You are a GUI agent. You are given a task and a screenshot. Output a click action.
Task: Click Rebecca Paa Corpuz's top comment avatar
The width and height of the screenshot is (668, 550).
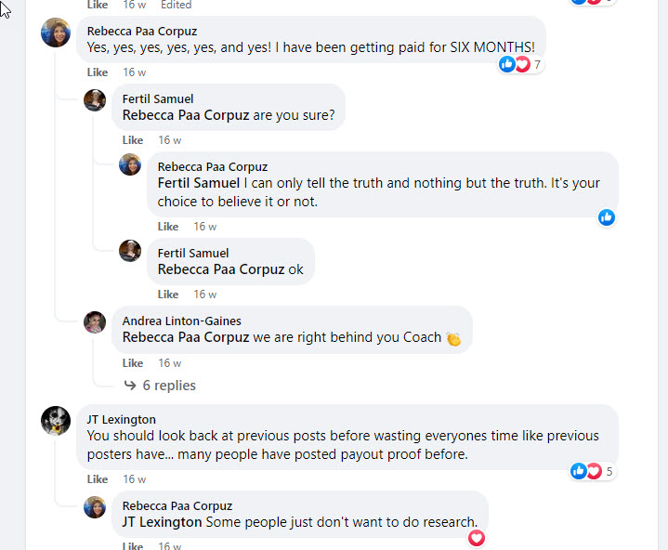coord(56,33)
